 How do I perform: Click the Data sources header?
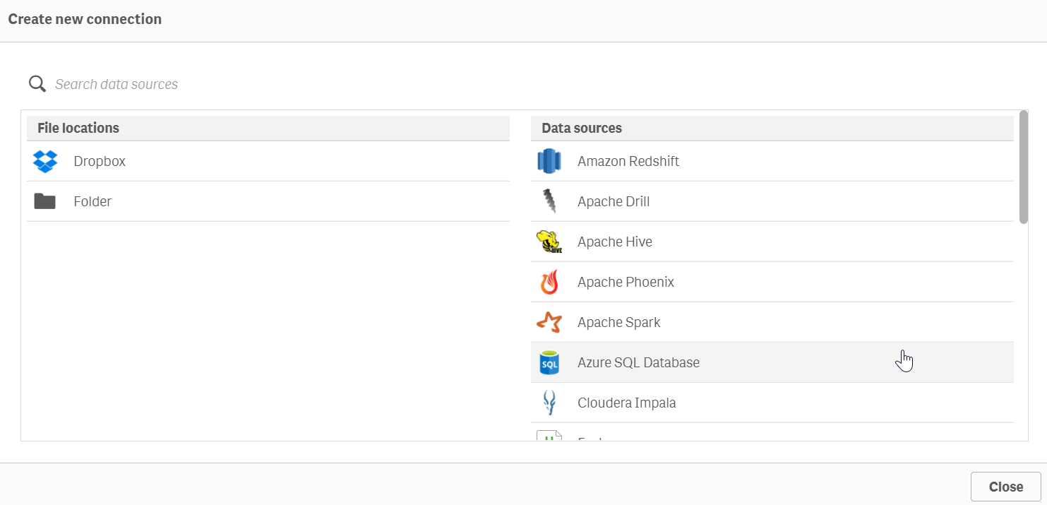772,128
